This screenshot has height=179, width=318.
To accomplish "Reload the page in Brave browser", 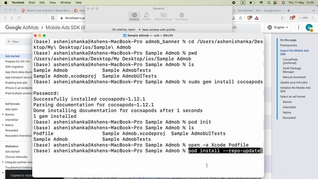I will [19, 18].
